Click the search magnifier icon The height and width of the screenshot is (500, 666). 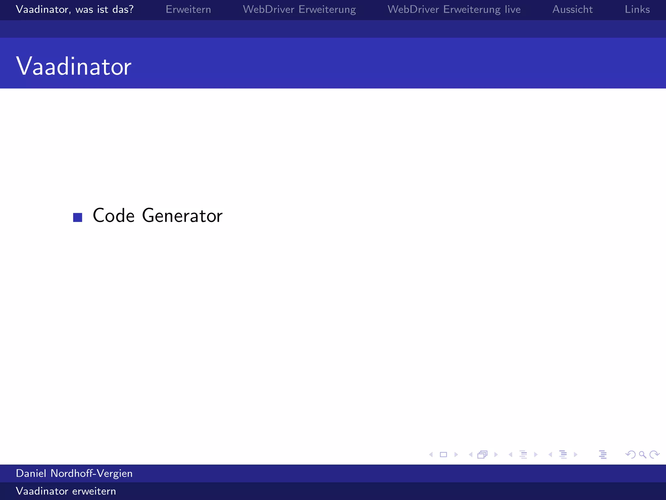coord(643,454)
